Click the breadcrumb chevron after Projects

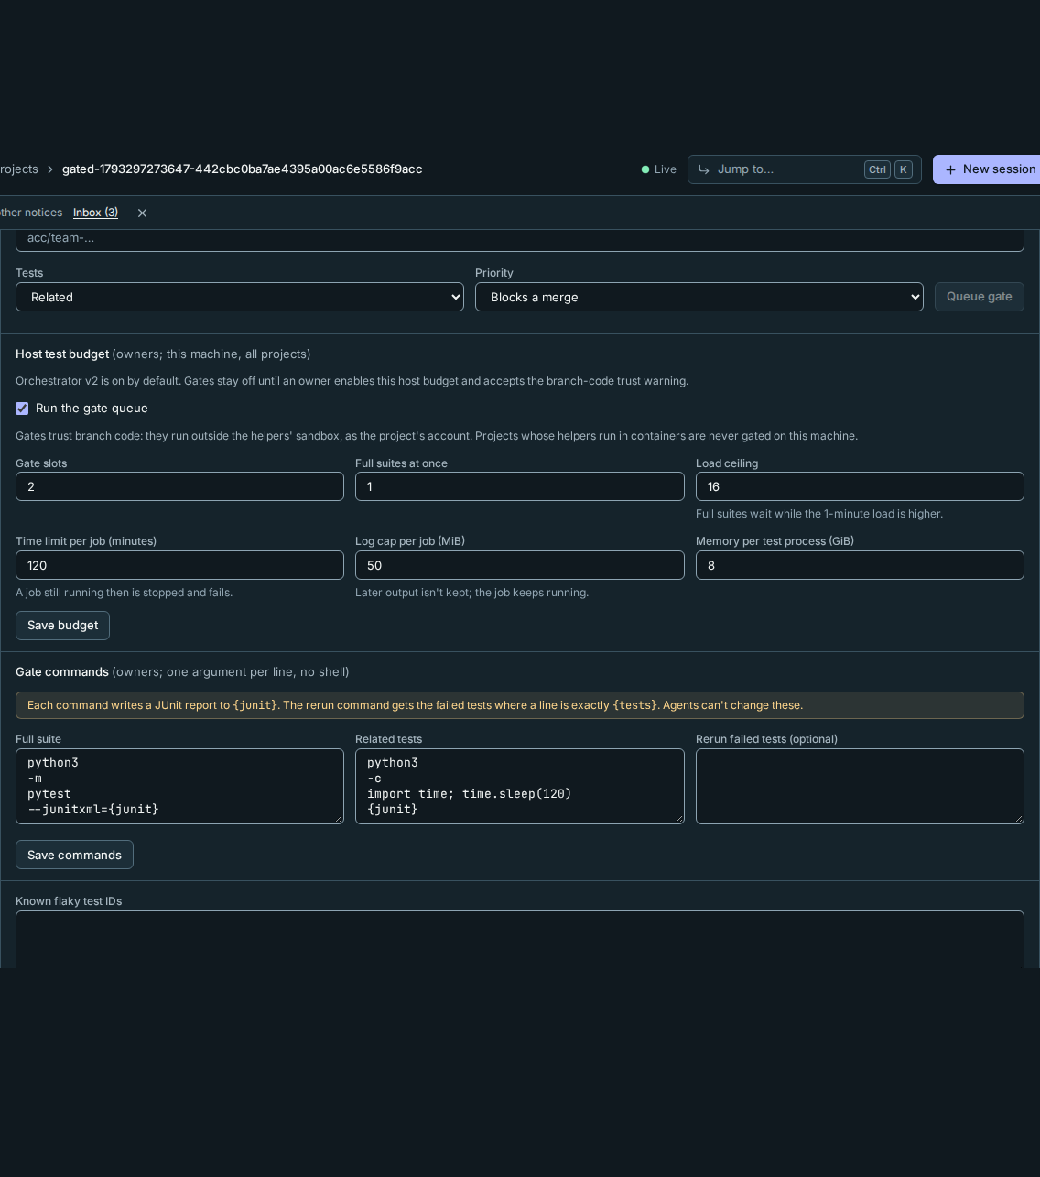(x=50, y=169)
